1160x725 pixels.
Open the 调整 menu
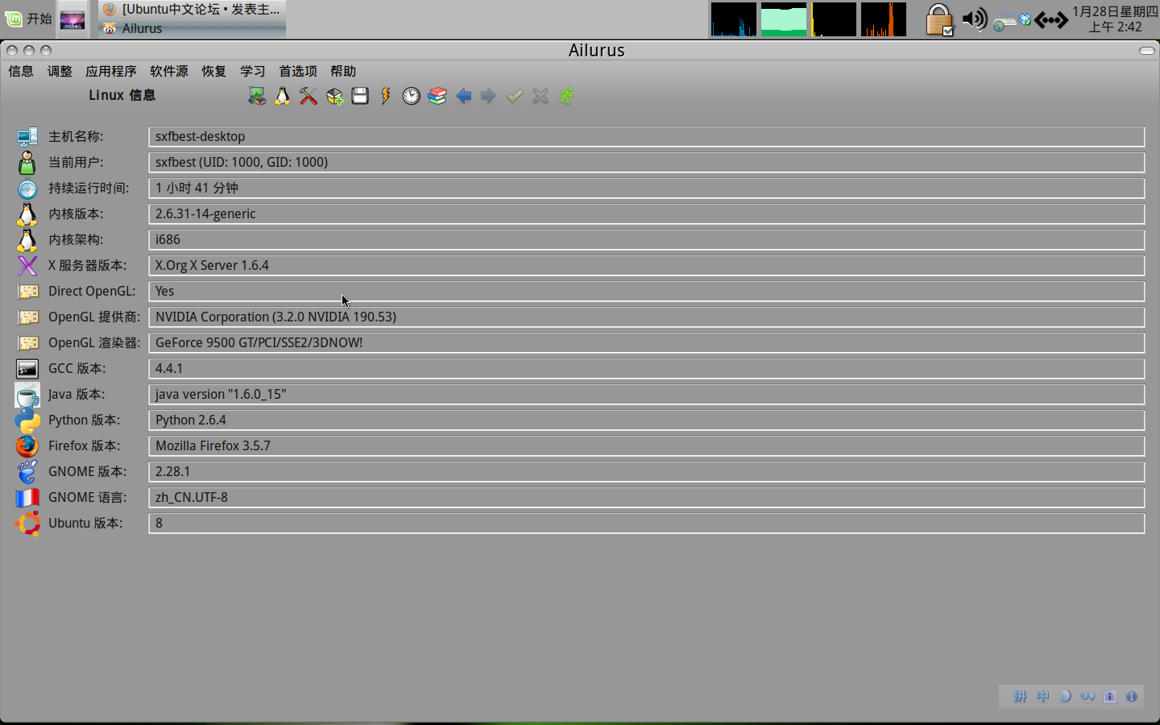[x=60, y=72]
